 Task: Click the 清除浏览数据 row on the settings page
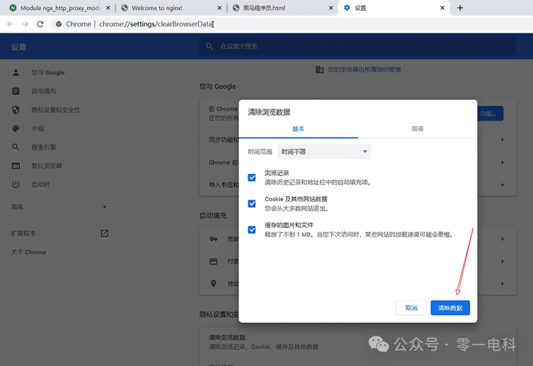click(358, 342)
